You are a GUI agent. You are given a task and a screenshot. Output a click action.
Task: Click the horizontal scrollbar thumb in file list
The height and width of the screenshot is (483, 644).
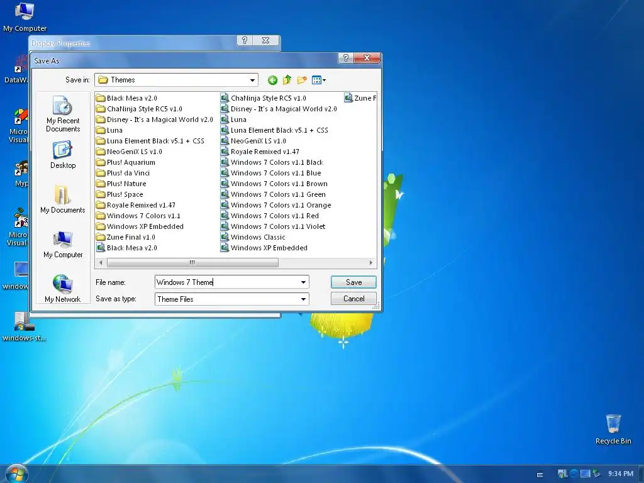pos(192,262)
